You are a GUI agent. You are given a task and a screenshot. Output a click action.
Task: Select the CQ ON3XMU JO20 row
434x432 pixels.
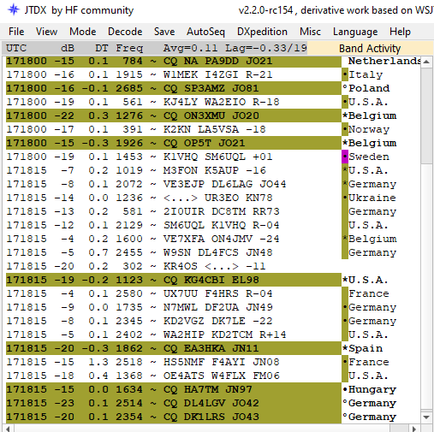[174, 115]
